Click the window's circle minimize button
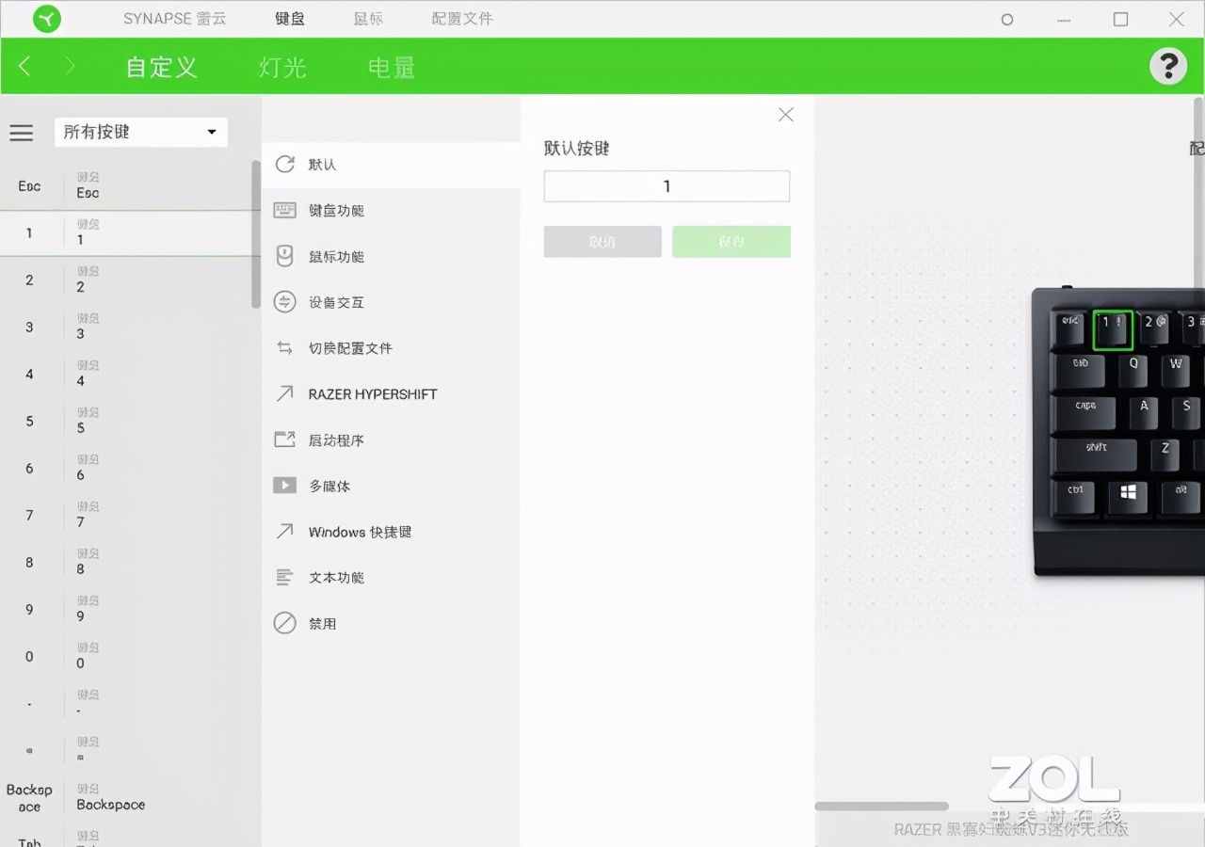This screenshot has width=1205, height=847. point(1007,19)
